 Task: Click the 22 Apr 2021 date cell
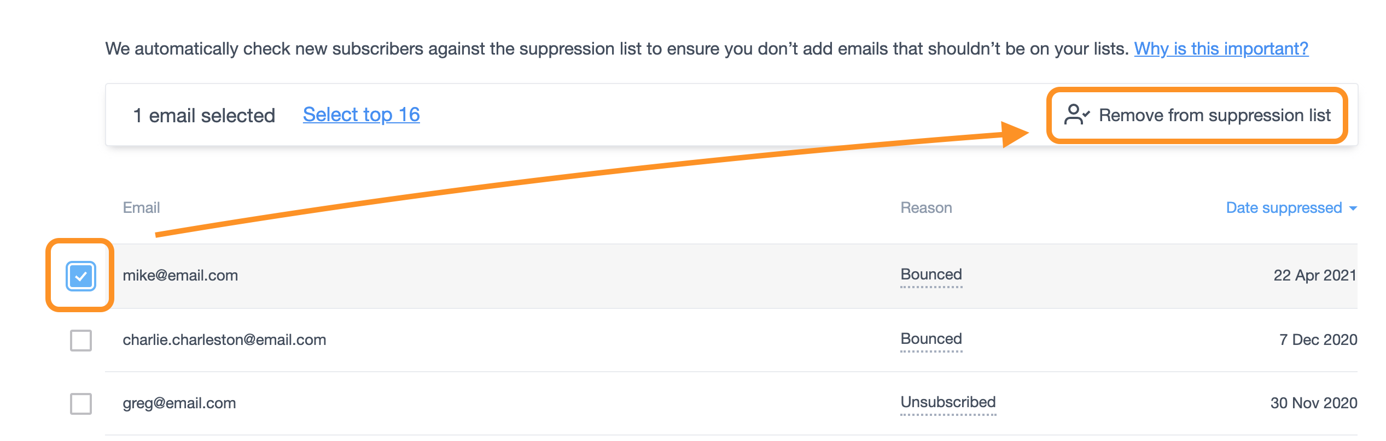(1314, 276)
